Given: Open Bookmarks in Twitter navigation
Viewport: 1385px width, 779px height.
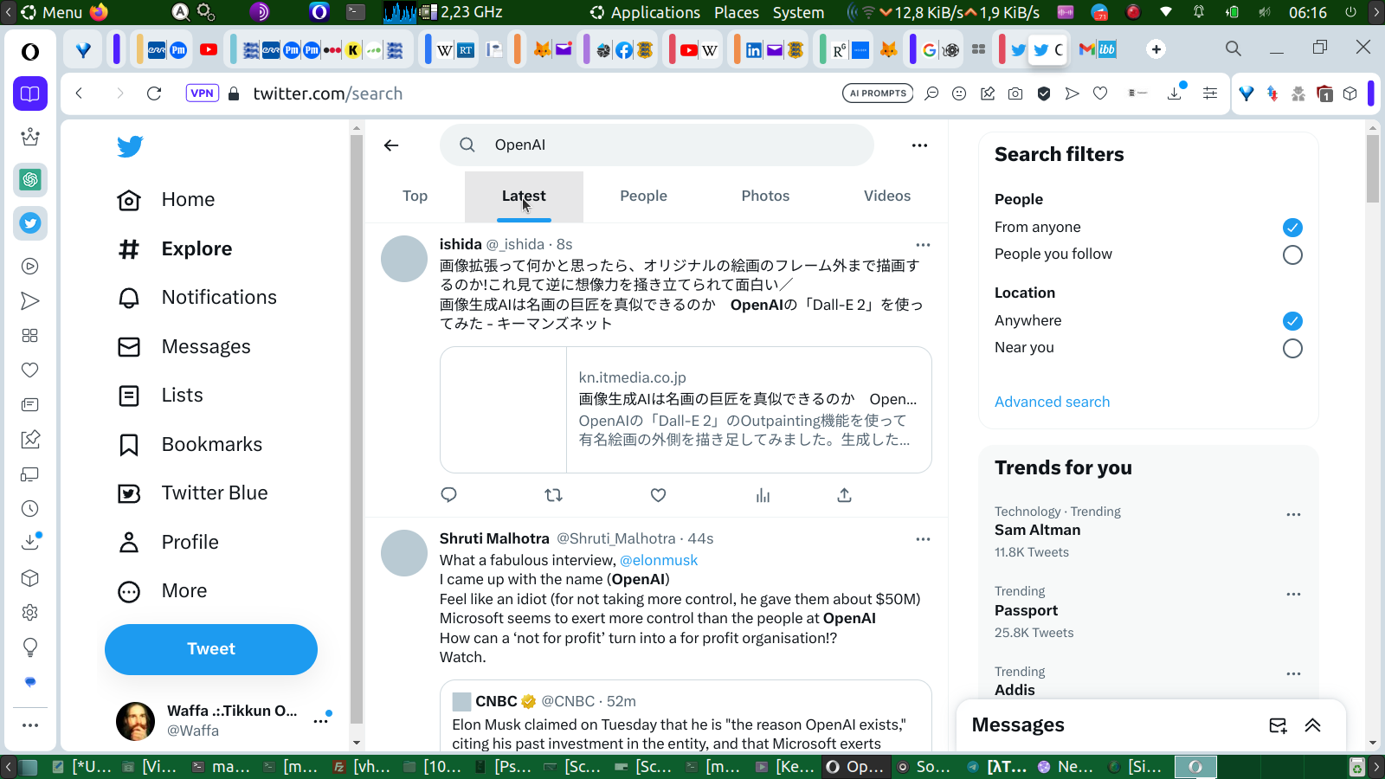Looking at the screenshot, I should tap(190, 445).
